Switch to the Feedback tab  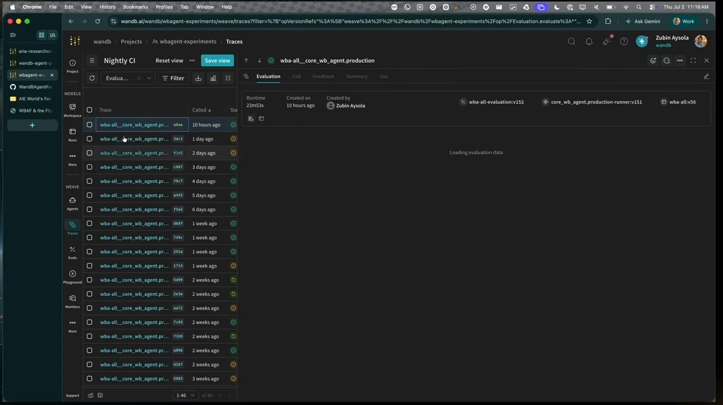coord(323,76)
